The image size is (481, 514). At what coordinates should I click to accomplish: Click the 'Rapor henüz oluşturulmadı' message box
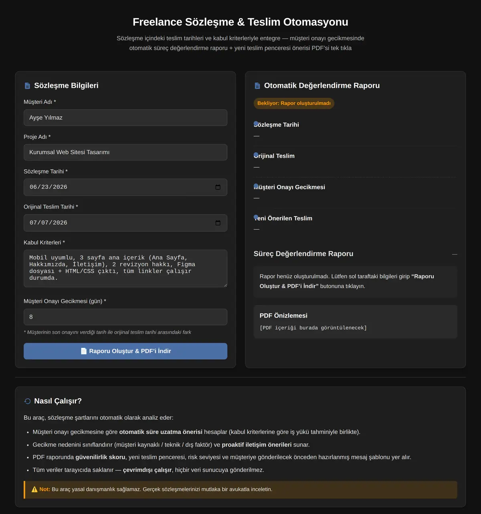point(355,282)
